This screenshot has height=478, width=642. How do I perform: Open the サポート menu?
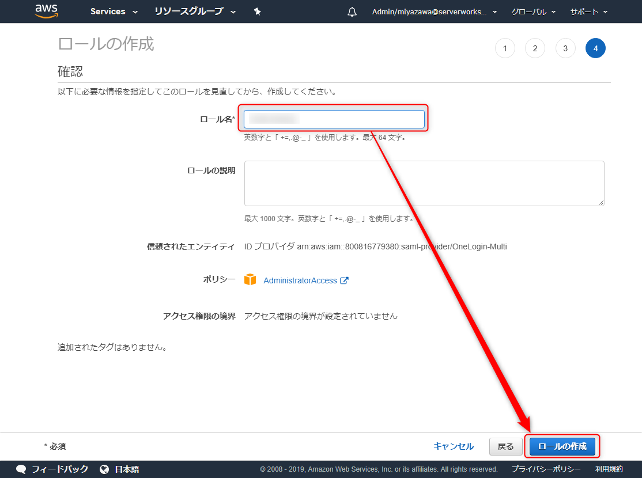click(589, 12)
